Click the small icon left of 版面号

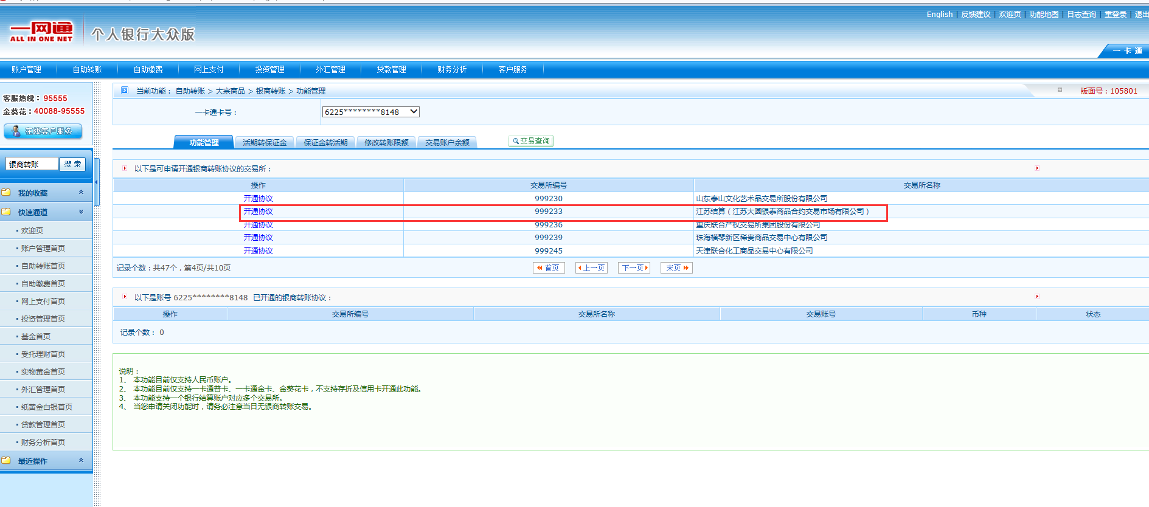(1060, 90)
